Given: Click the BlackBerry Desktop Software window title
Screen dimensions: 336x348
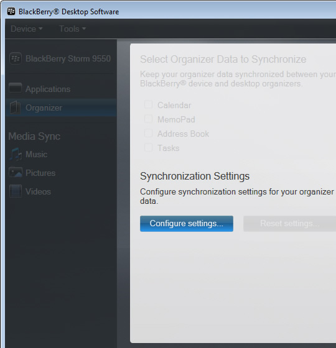Looking at the screenshot, I should (x=68, y=12).
